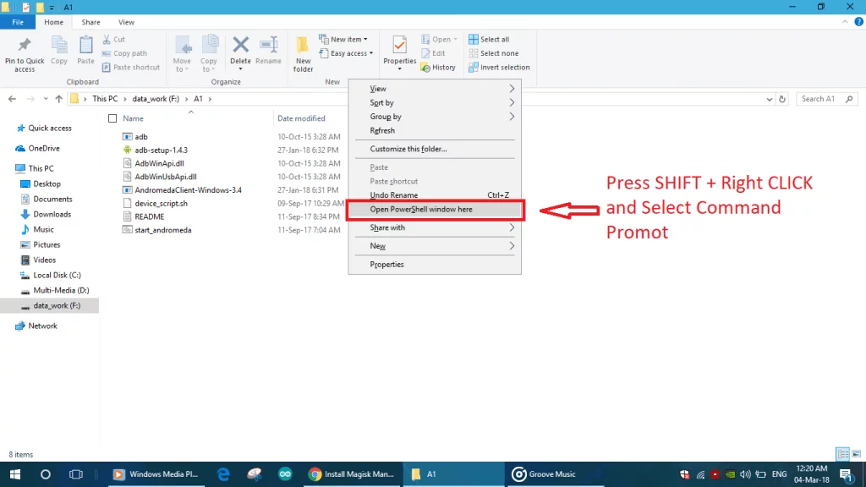Click Invert selection in the ribbon

point(504,67)
